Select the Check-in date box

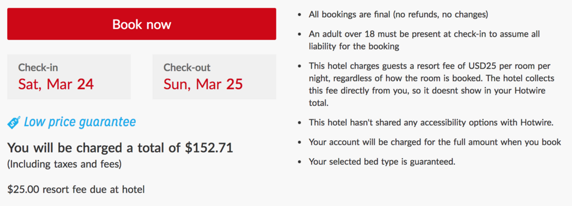tap(69, 77)
